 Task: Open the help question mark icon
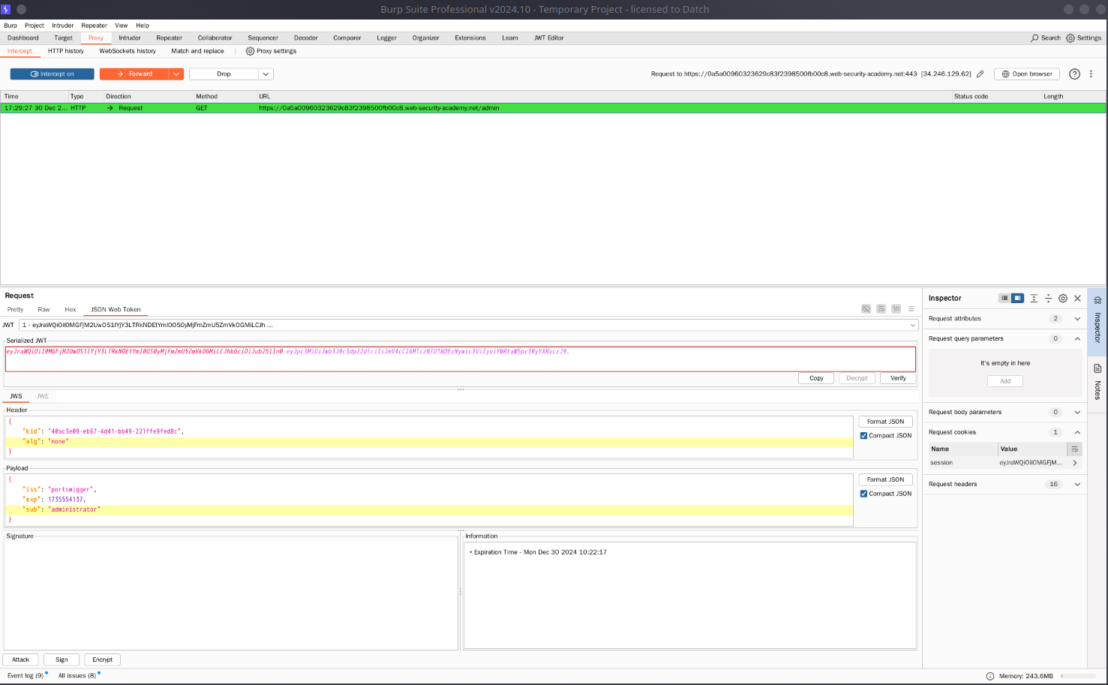1074,74
